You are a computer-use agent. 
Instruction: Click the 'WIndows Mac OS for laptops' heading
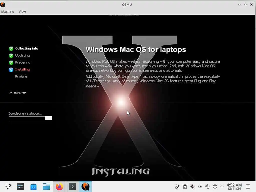point(136,49)
